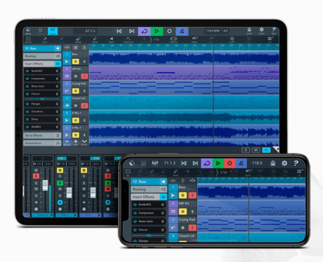The height and width of the screenshot is (262, 323).
Task: Set mixer size to S on the iPad
Action: [x=246, y=150]
